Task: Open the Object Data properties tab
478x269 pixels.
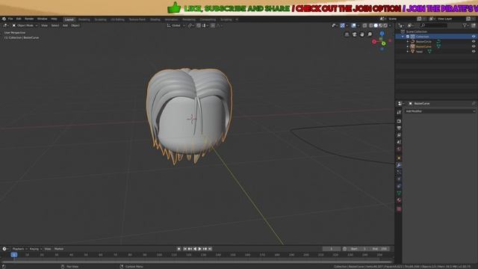Action: (x=399, y=193)
